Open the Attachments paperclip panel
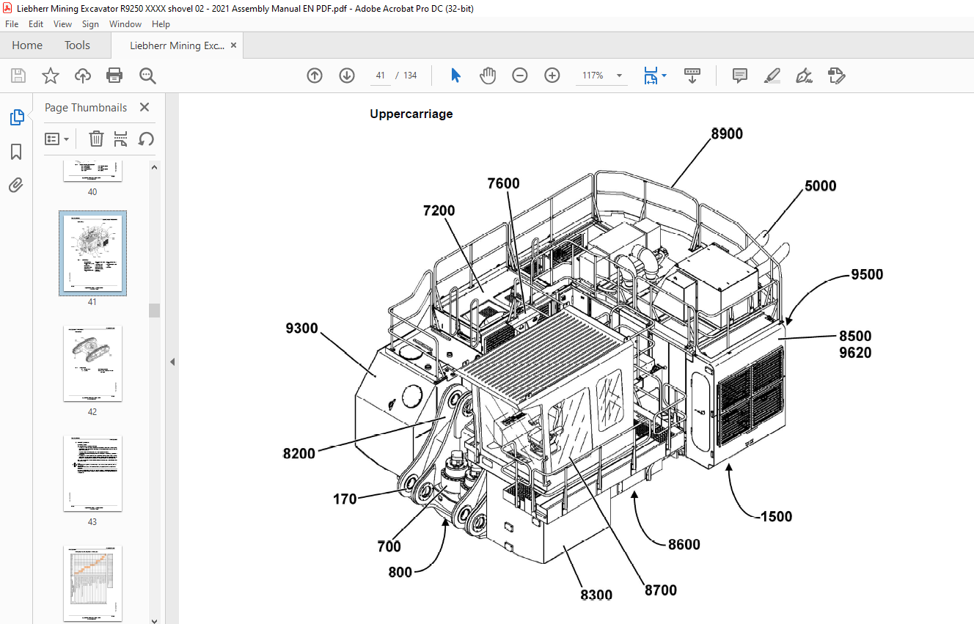 point(16,185)
